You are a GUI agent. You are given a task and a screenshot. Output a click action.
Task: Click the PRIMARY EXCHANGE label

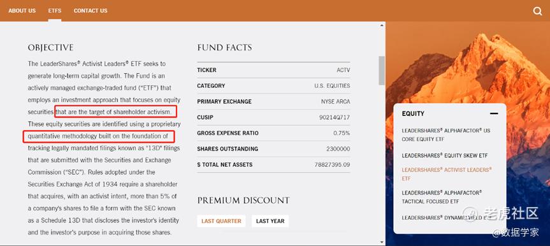(224, 101)
